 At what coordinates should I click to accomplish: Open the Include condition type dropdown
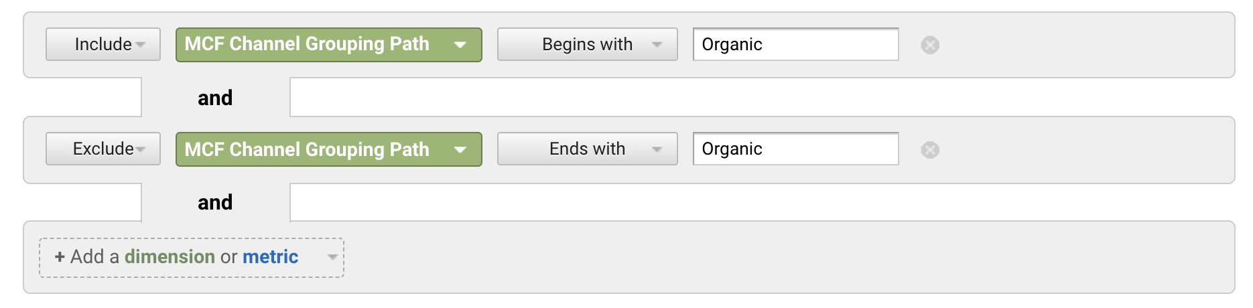(x=103, y=44)
